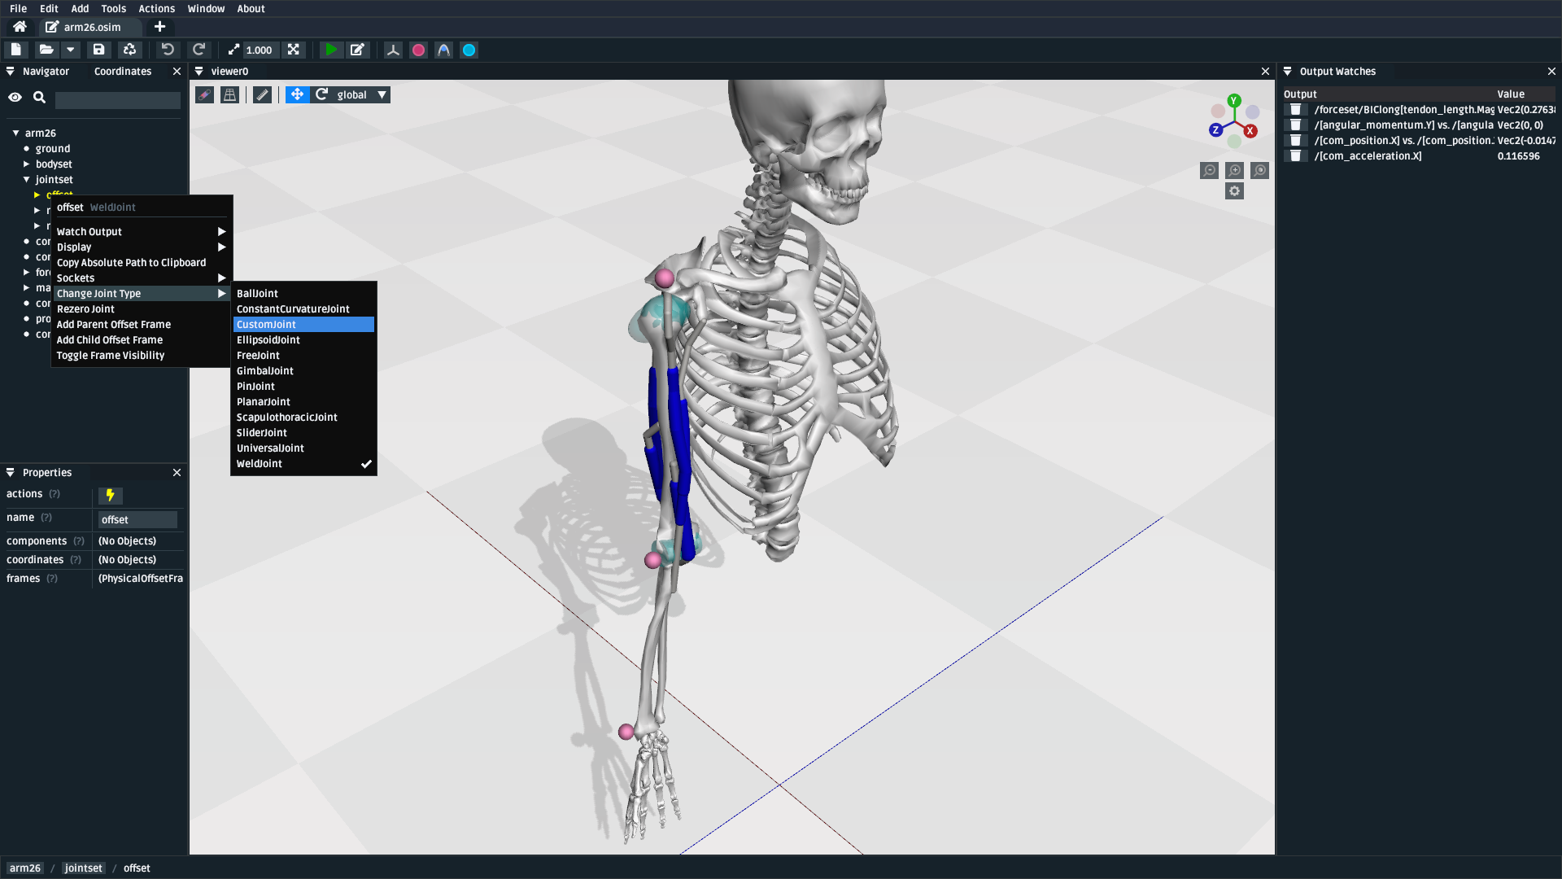1562x879 pixels.
Task: Toggle contact geometry cyan circle icon
Action: pyautogui.click(x=469, y=50)
